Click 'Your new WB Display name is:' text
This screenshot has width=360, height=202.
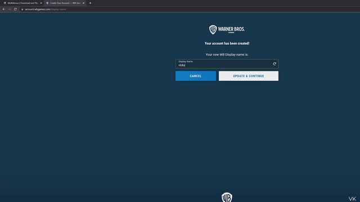point(227,54)
